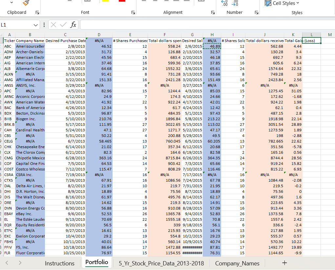Add a new sheet with plus icon
Viewport: 335px width, 270px height.
284,263
